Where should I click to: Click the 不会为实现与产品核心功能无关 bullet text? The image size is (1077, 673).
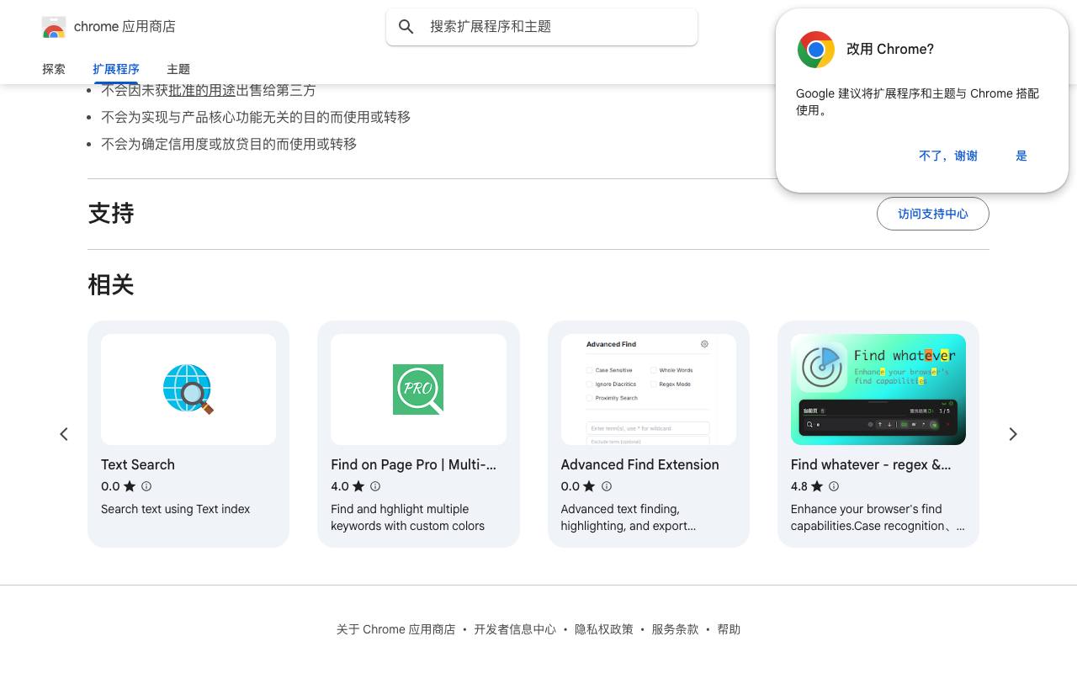[256, 117]
